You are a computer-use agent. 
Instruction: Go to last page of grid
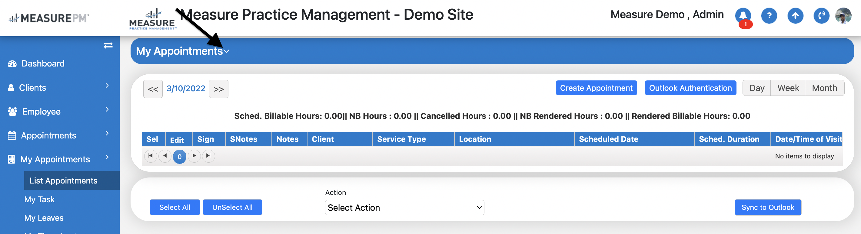(x=208, y=156)
